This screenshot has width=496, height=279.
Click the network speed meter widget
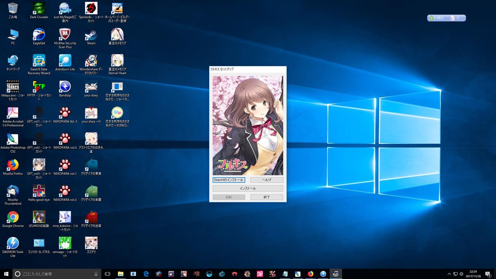[x=446, y=18]
